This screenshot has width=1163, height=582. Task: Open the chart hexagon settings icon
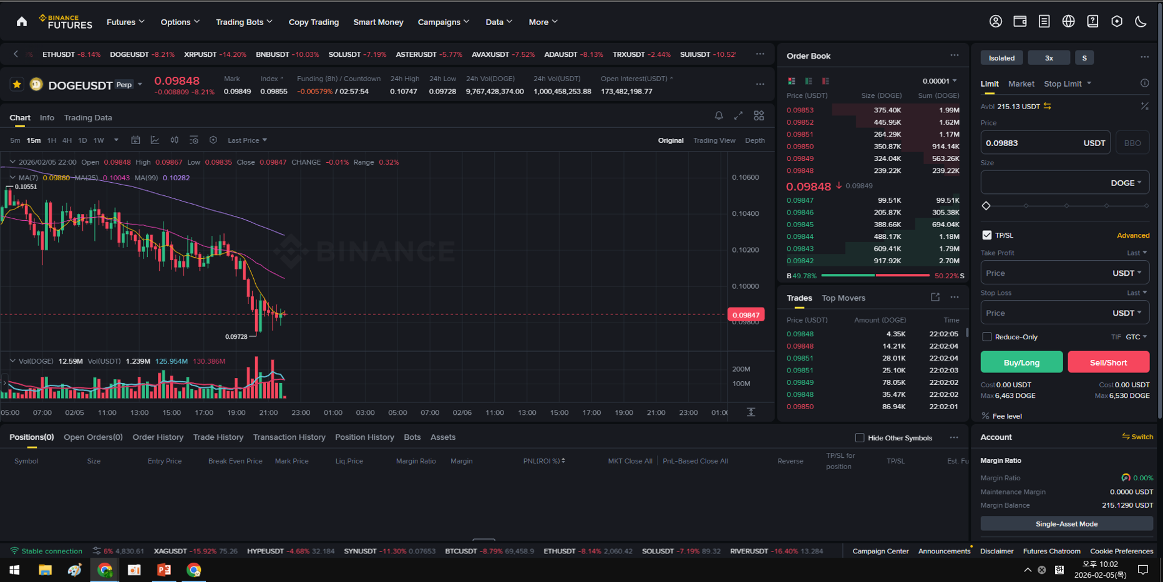pos(213,140)
